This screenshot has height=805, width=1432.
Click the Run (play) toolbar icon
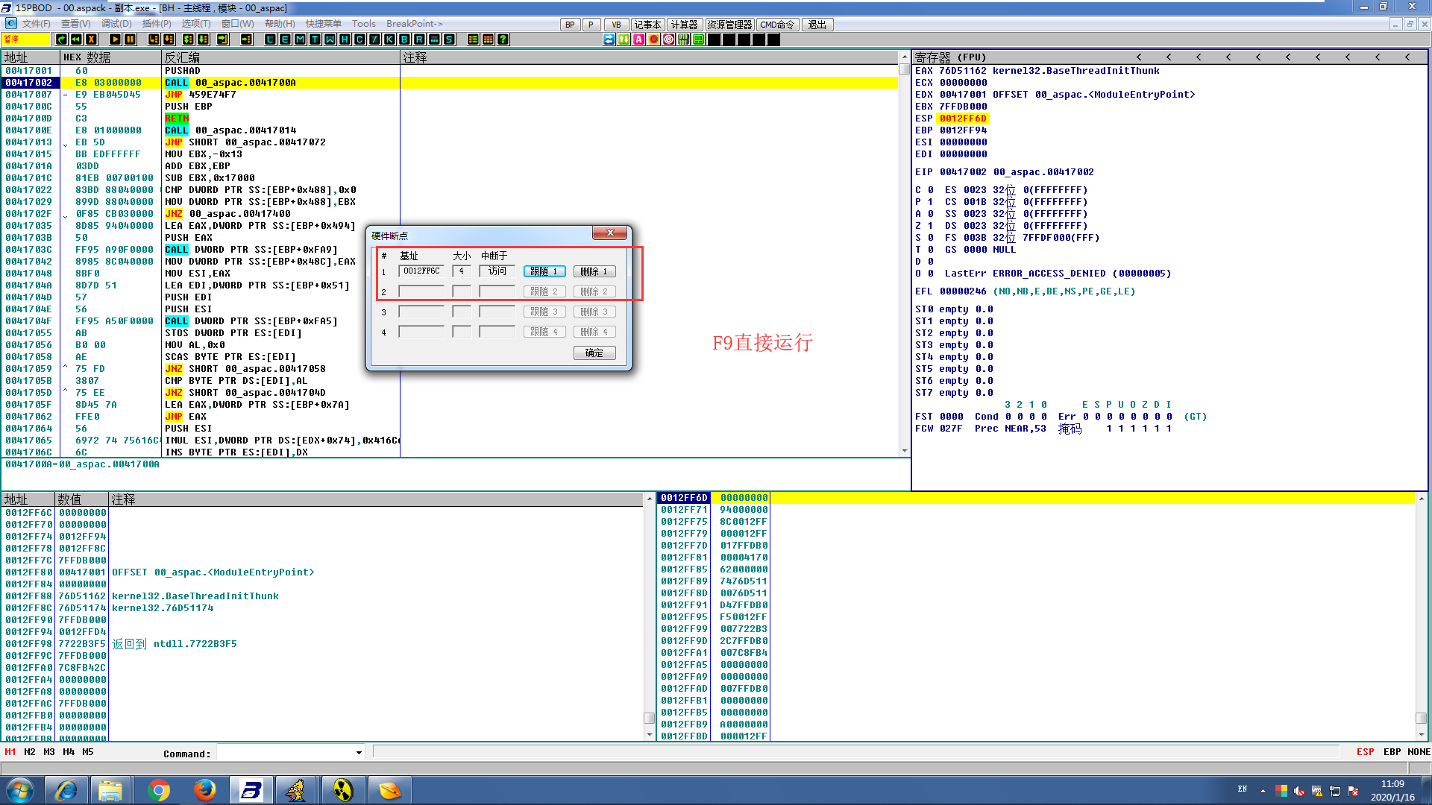tap(115, 40)
